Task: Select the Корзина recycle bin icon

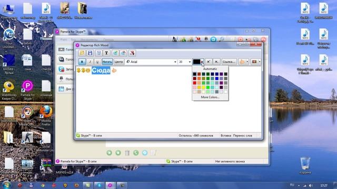Action: coord(305,166)
